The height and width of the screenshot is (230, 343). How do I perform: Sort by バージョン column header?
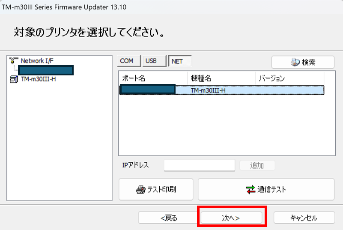pos(289,78)
